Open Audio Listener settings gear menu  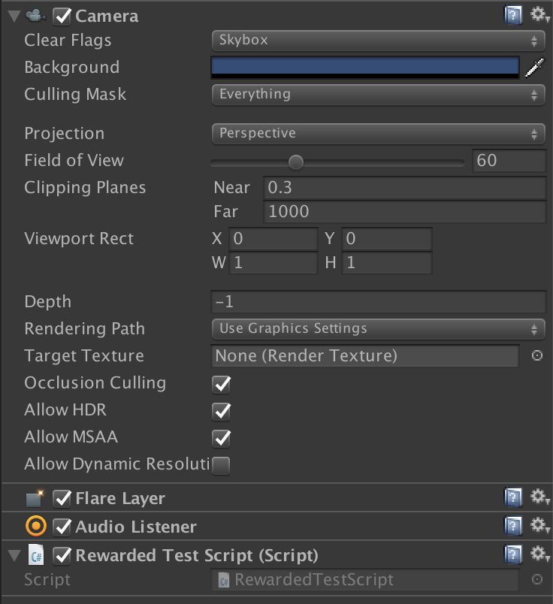pyautogui.click(x=539, y=526)
